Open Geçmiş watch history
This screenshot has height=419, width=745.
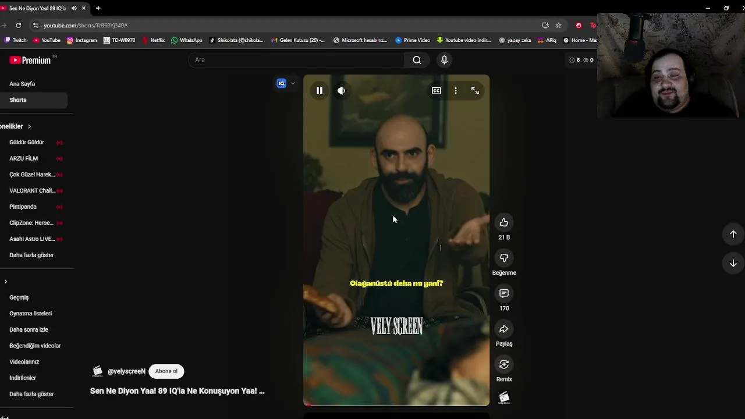pos(19,297)
